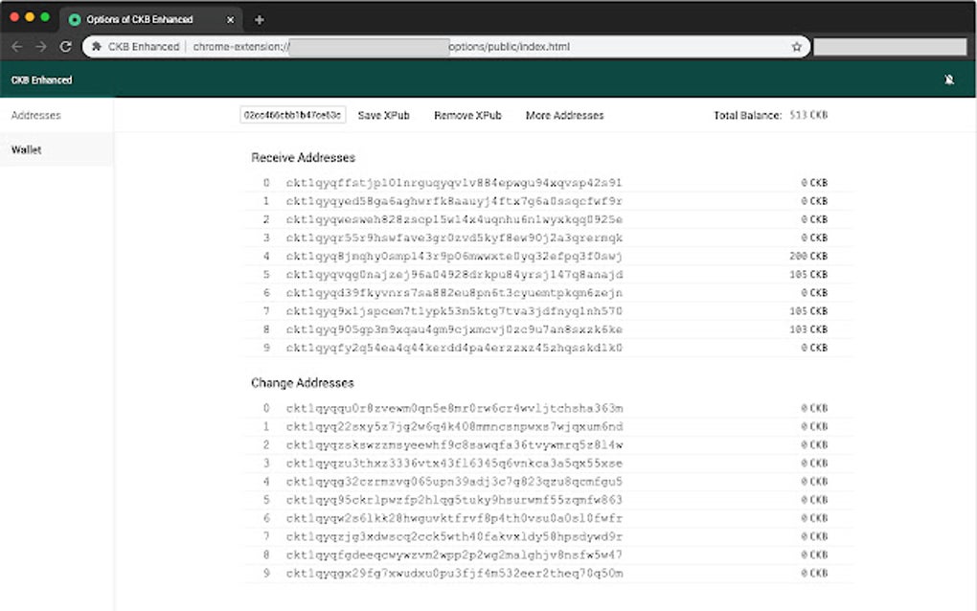The height and width of the screenshot is (611, 977).
Task: Toggle notifications with the muted bell icon
Action: pyautogui.click(x=949, y=80)
